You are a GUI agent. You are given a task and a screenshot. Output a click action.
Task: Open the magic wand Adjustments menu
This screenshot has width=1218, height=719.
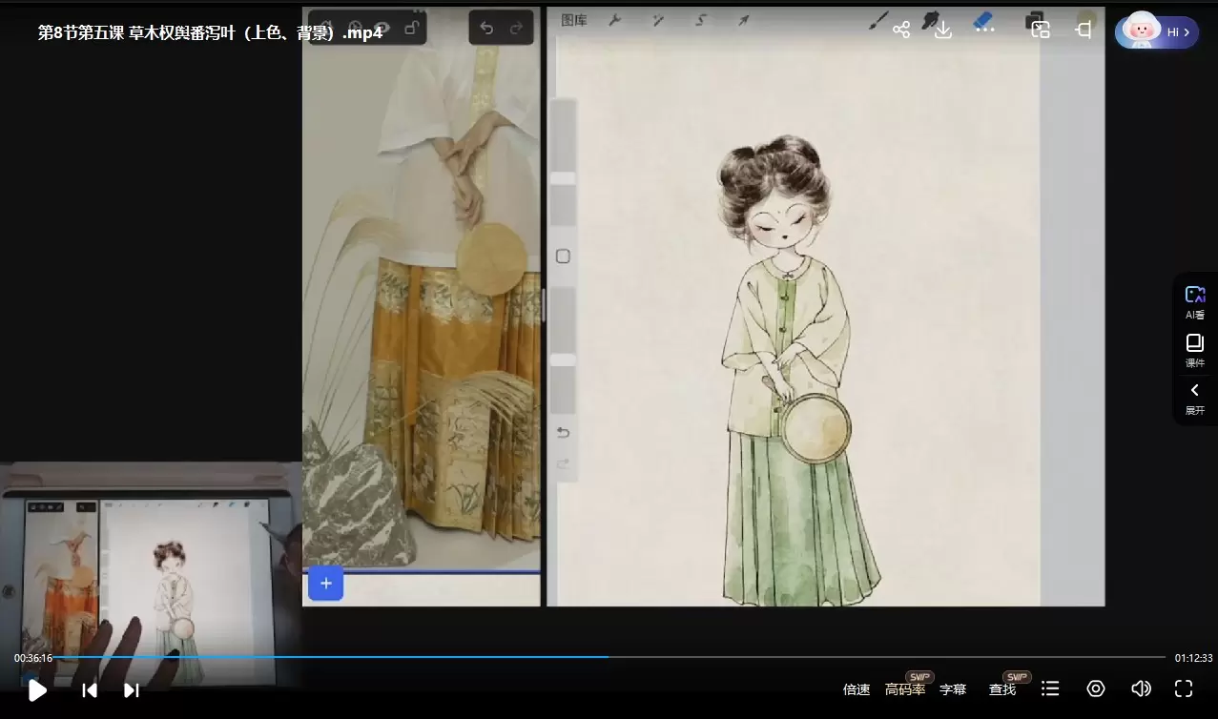coord(658,20)
